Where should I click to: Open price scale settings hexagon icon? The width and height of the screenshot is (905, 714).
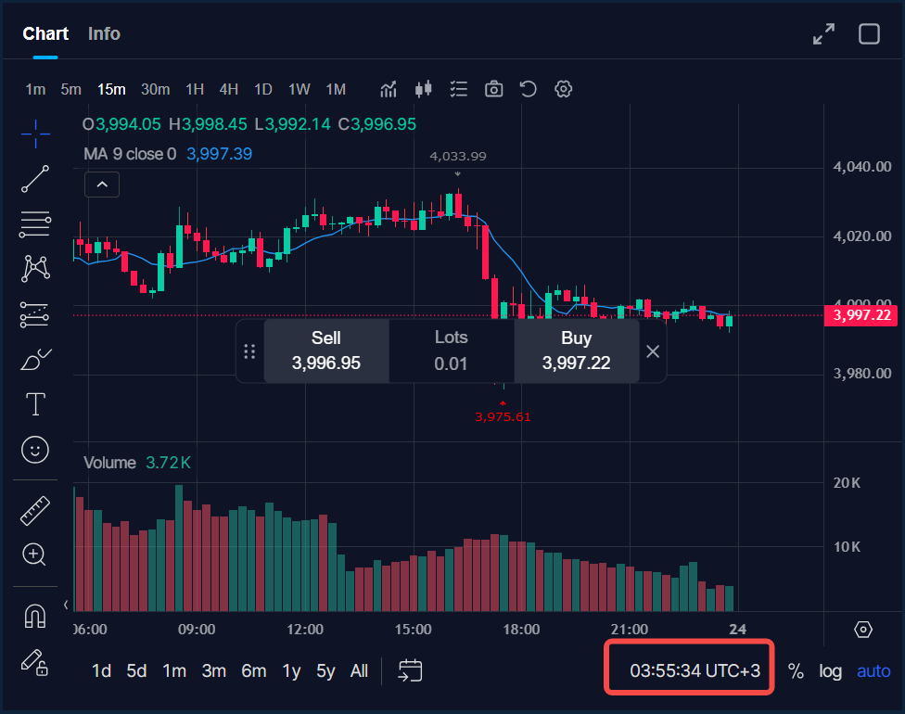(863, 629)
